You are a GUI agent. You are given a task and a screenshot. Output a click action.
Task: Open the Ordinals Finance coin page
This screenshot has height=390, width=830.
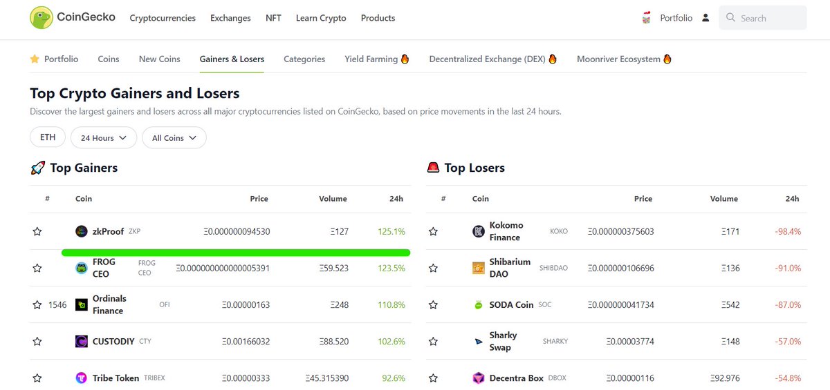(x=109, y=304)
